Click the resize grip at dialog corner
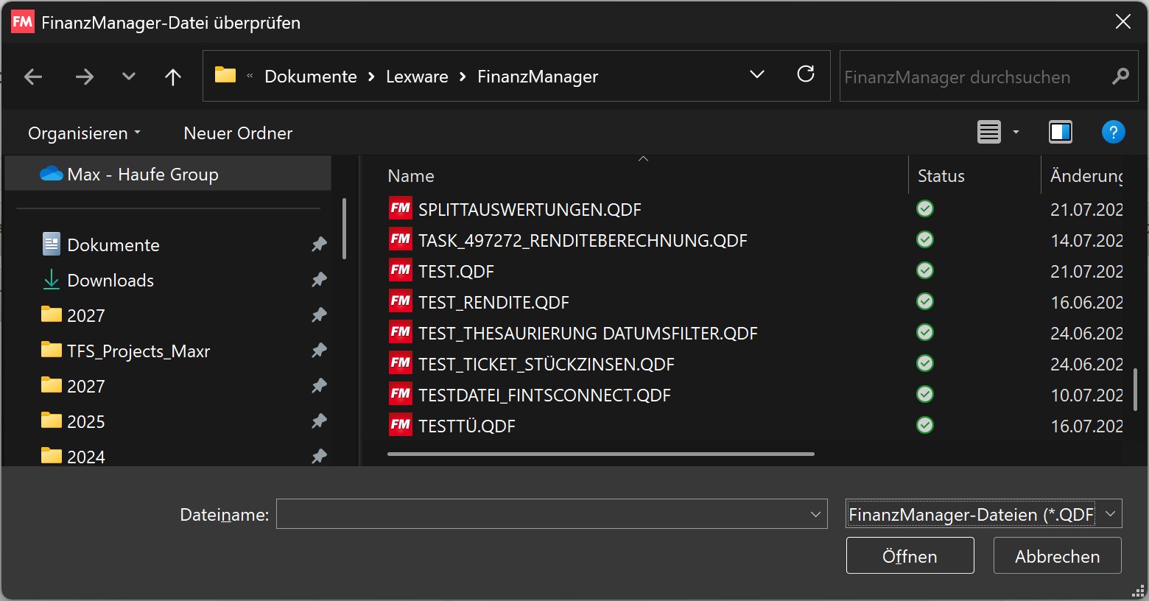 [1139, 591]
